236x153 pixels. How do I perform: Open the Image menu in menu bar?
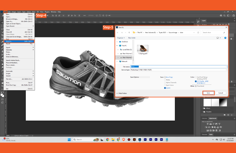(14, 12)
